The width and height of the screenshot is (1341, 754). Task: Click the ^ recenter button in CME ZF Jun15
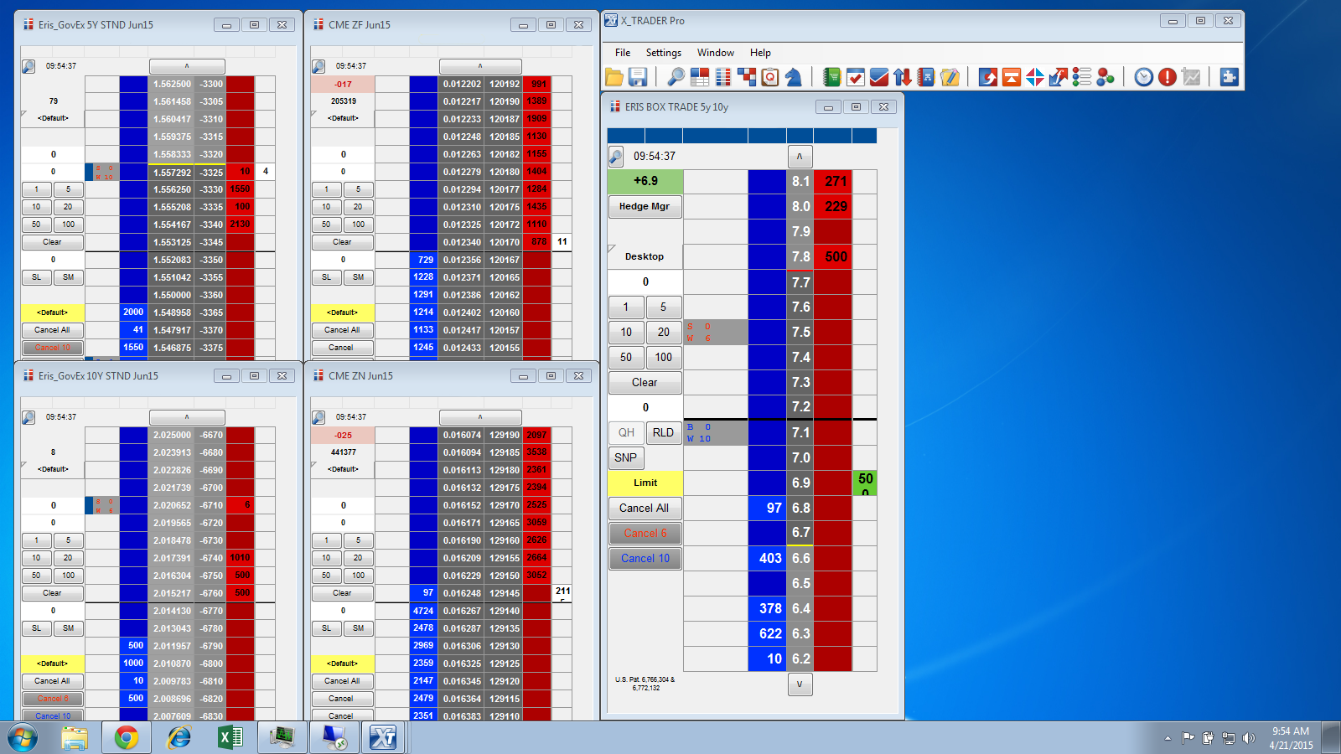click(480, 66)
